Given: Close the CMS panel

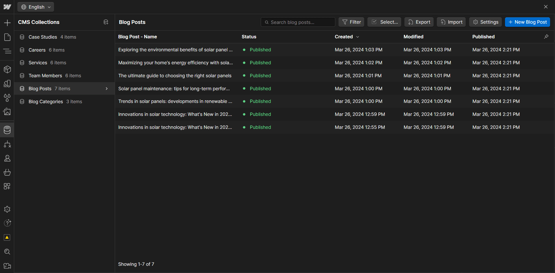Looking at the screenshot, I should tap(546, 7).
